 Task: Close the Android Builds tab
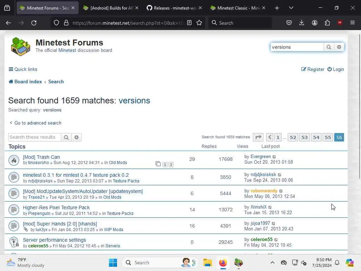(137, 8)
